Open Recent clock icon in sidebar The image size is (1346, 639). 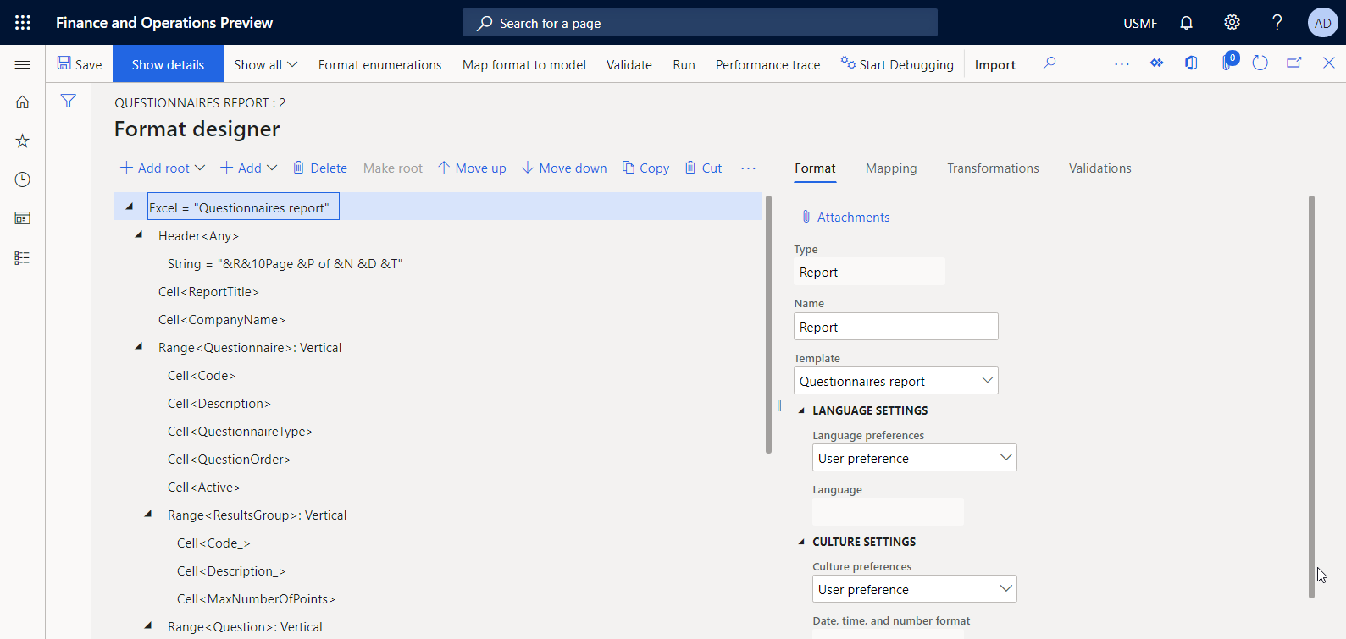(23, 179)
